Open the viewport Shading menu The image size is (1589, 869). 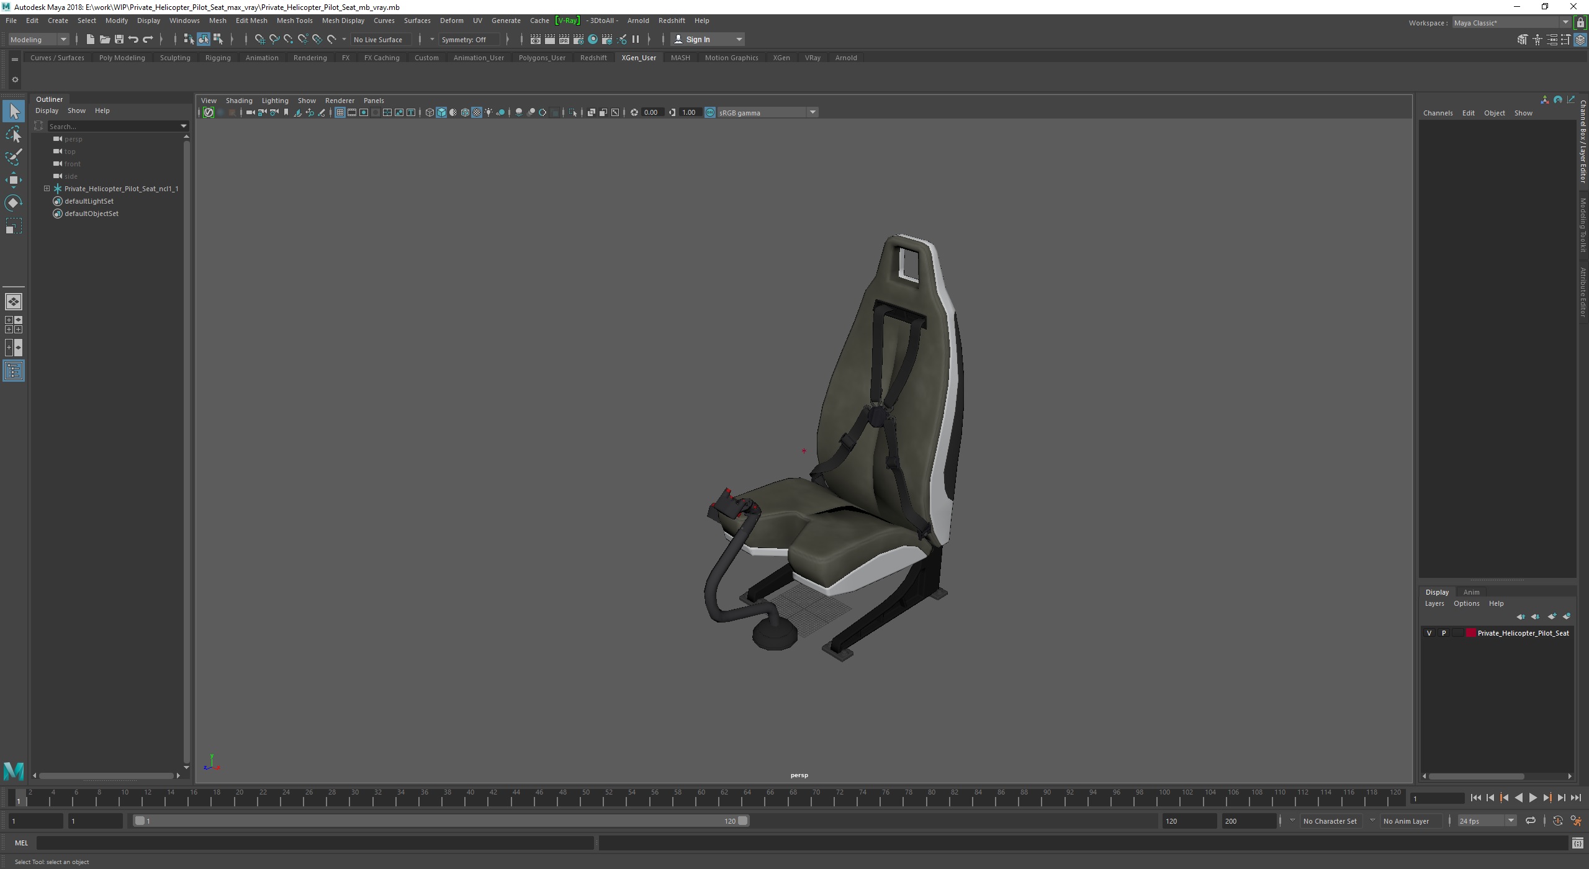(239, 101)
